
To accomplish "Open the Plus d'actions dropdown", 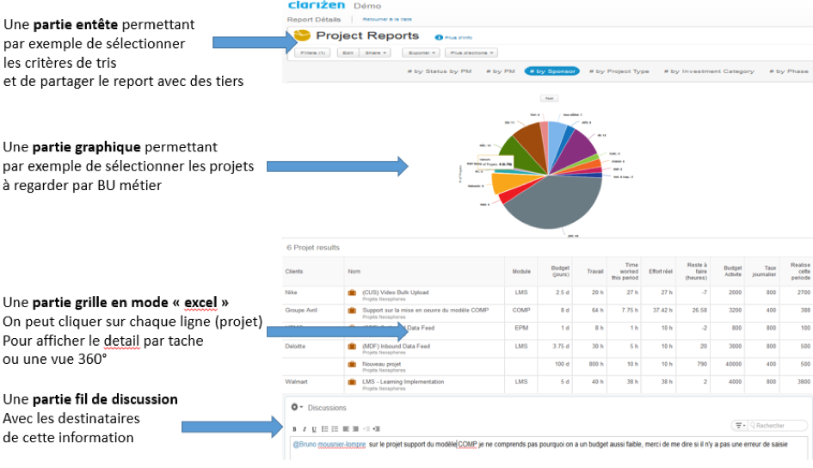I will [x=471, y=52].
